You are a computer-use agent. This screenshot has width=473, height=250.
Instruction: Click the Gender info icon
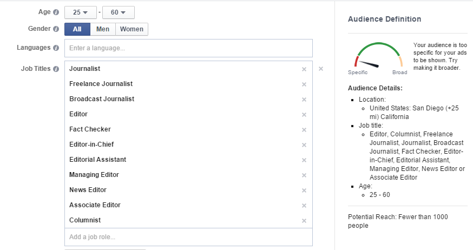click(x=56, y=29)
